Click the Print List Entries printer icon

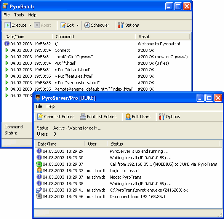click(83, 117)
